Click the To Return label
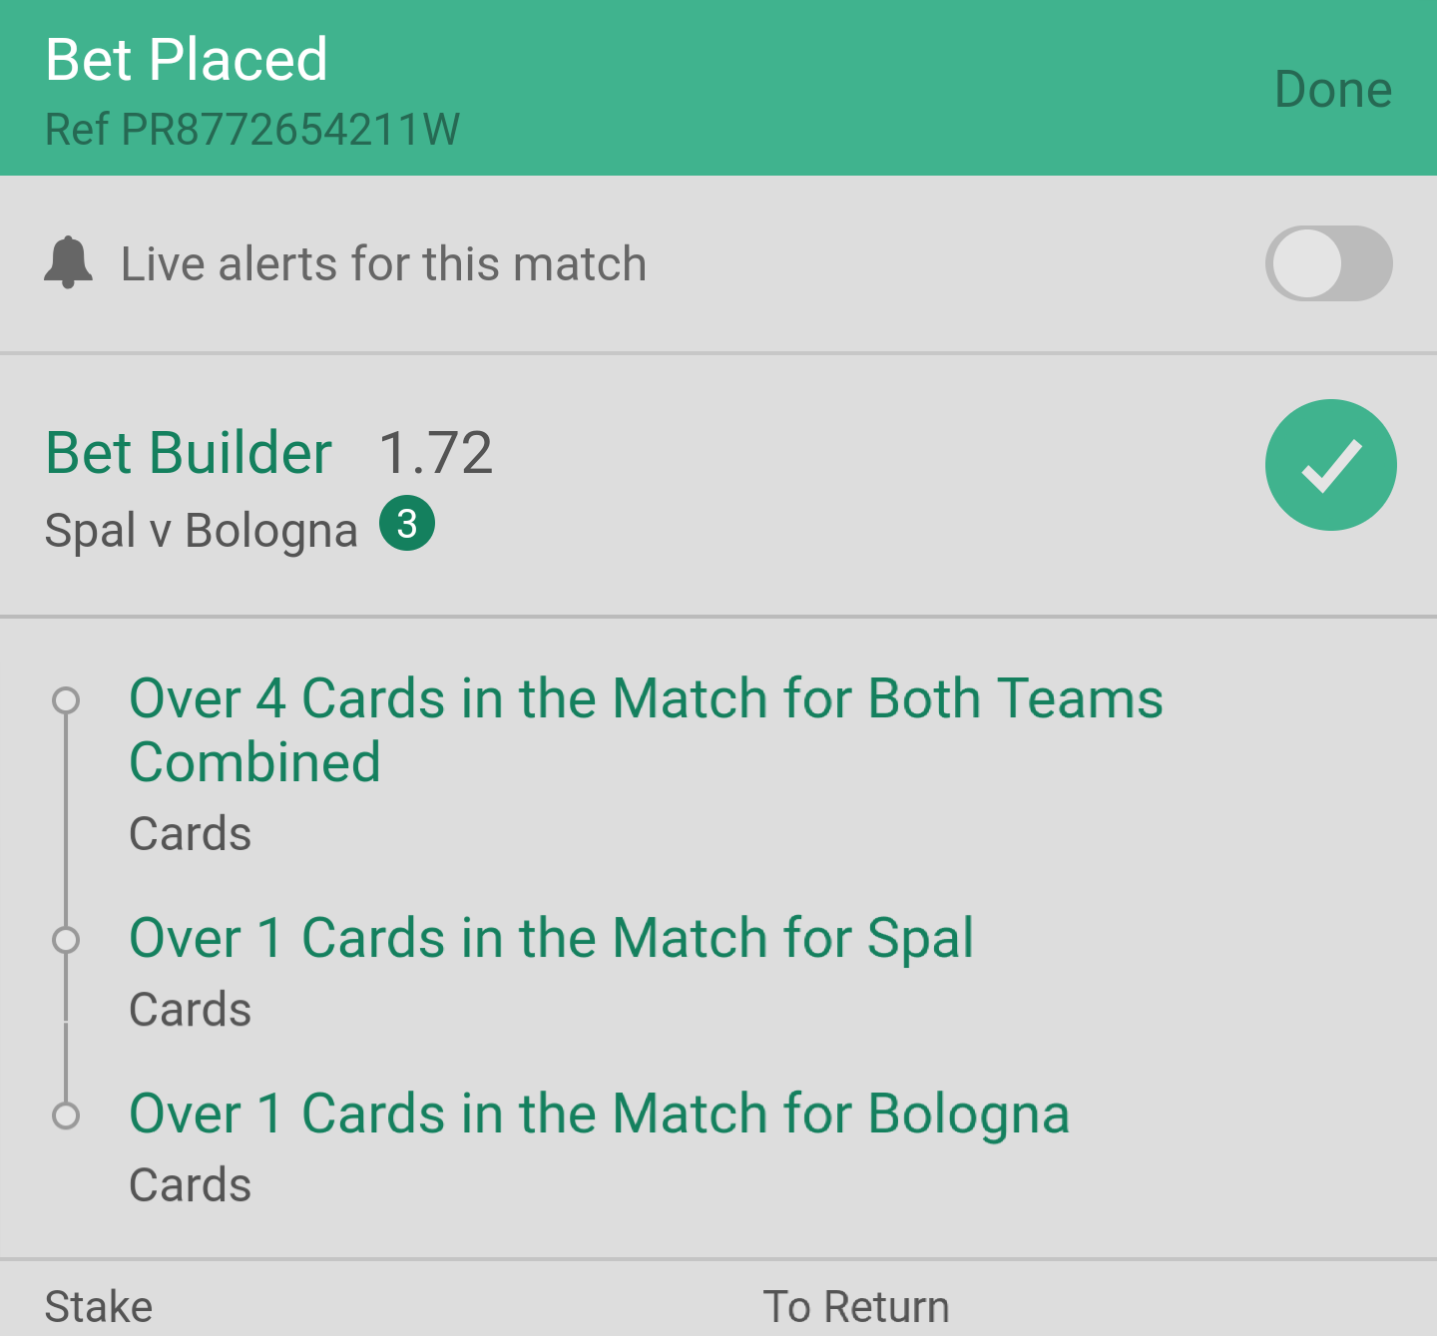Image resolution: width=1437 pixels, height=1336 pixels. (x=856, y=1307)
